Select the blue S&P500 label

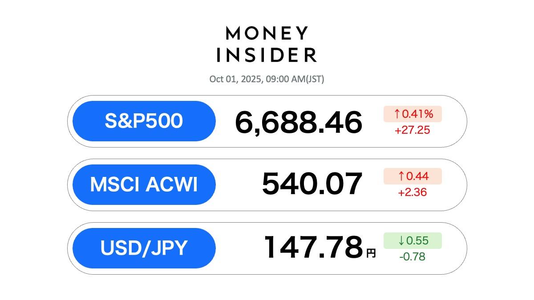144,121
